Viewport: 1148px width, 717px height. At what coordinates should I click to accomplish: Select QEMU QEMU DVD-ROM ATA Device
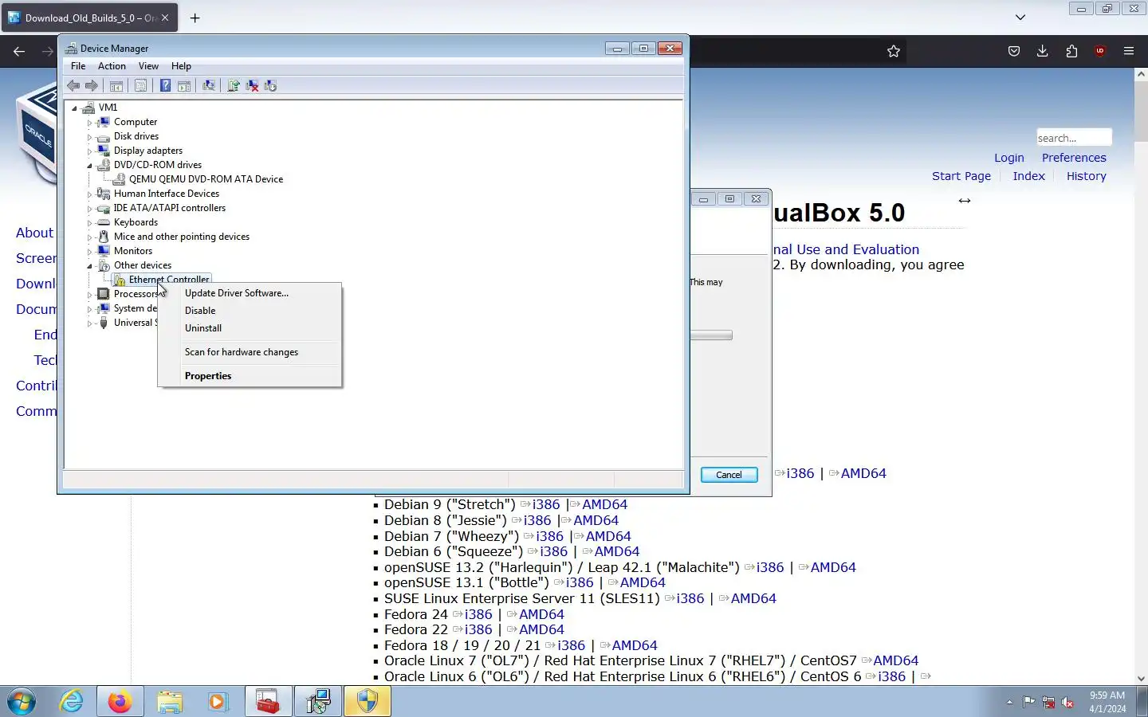(206, 179)
